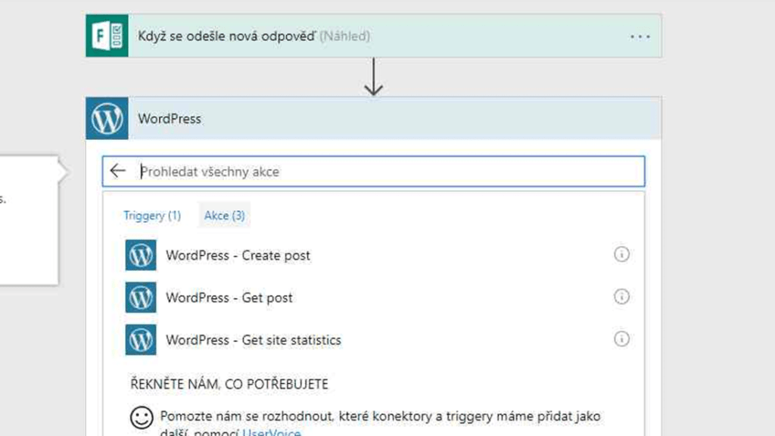775x436 pixels.
Task: Click the WordPress icon beside Create post
Action: (x=141, y=255)
